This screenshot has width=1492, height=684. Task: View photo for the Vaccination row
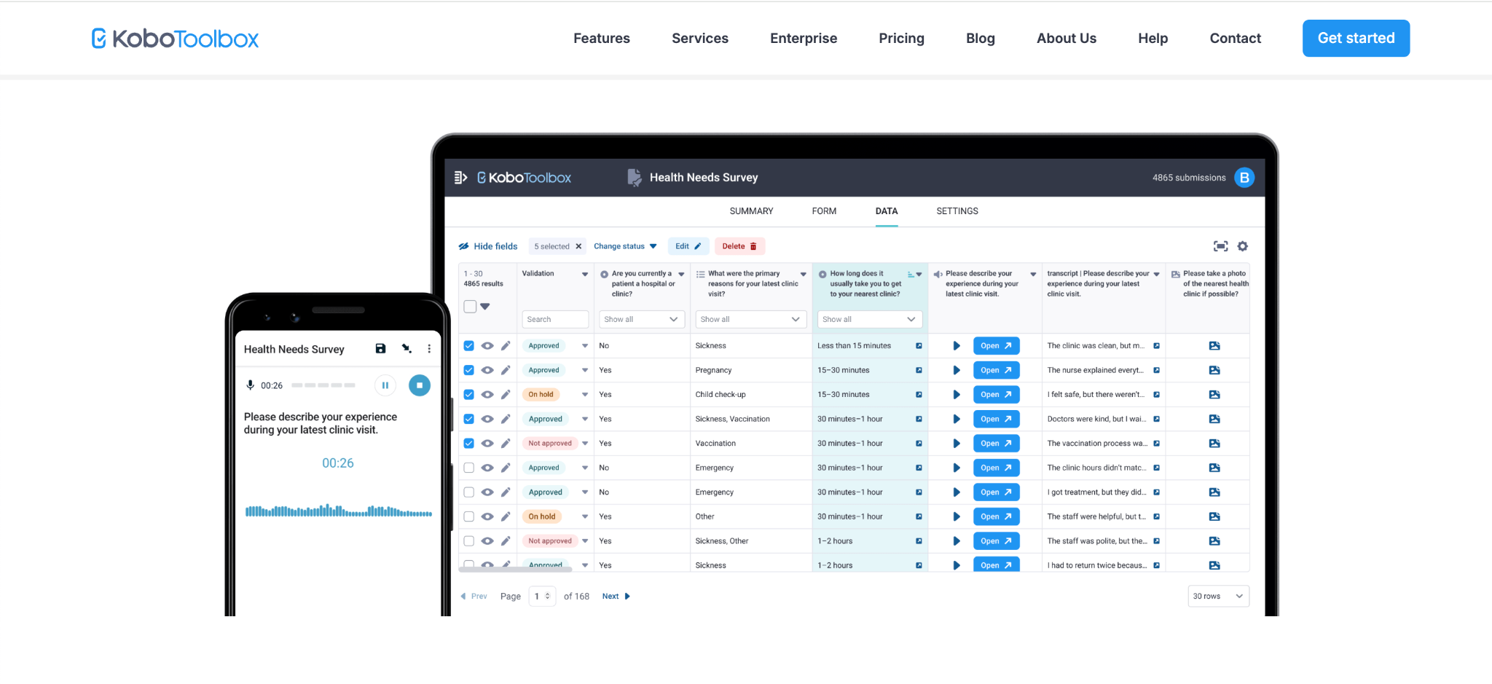1214,444
